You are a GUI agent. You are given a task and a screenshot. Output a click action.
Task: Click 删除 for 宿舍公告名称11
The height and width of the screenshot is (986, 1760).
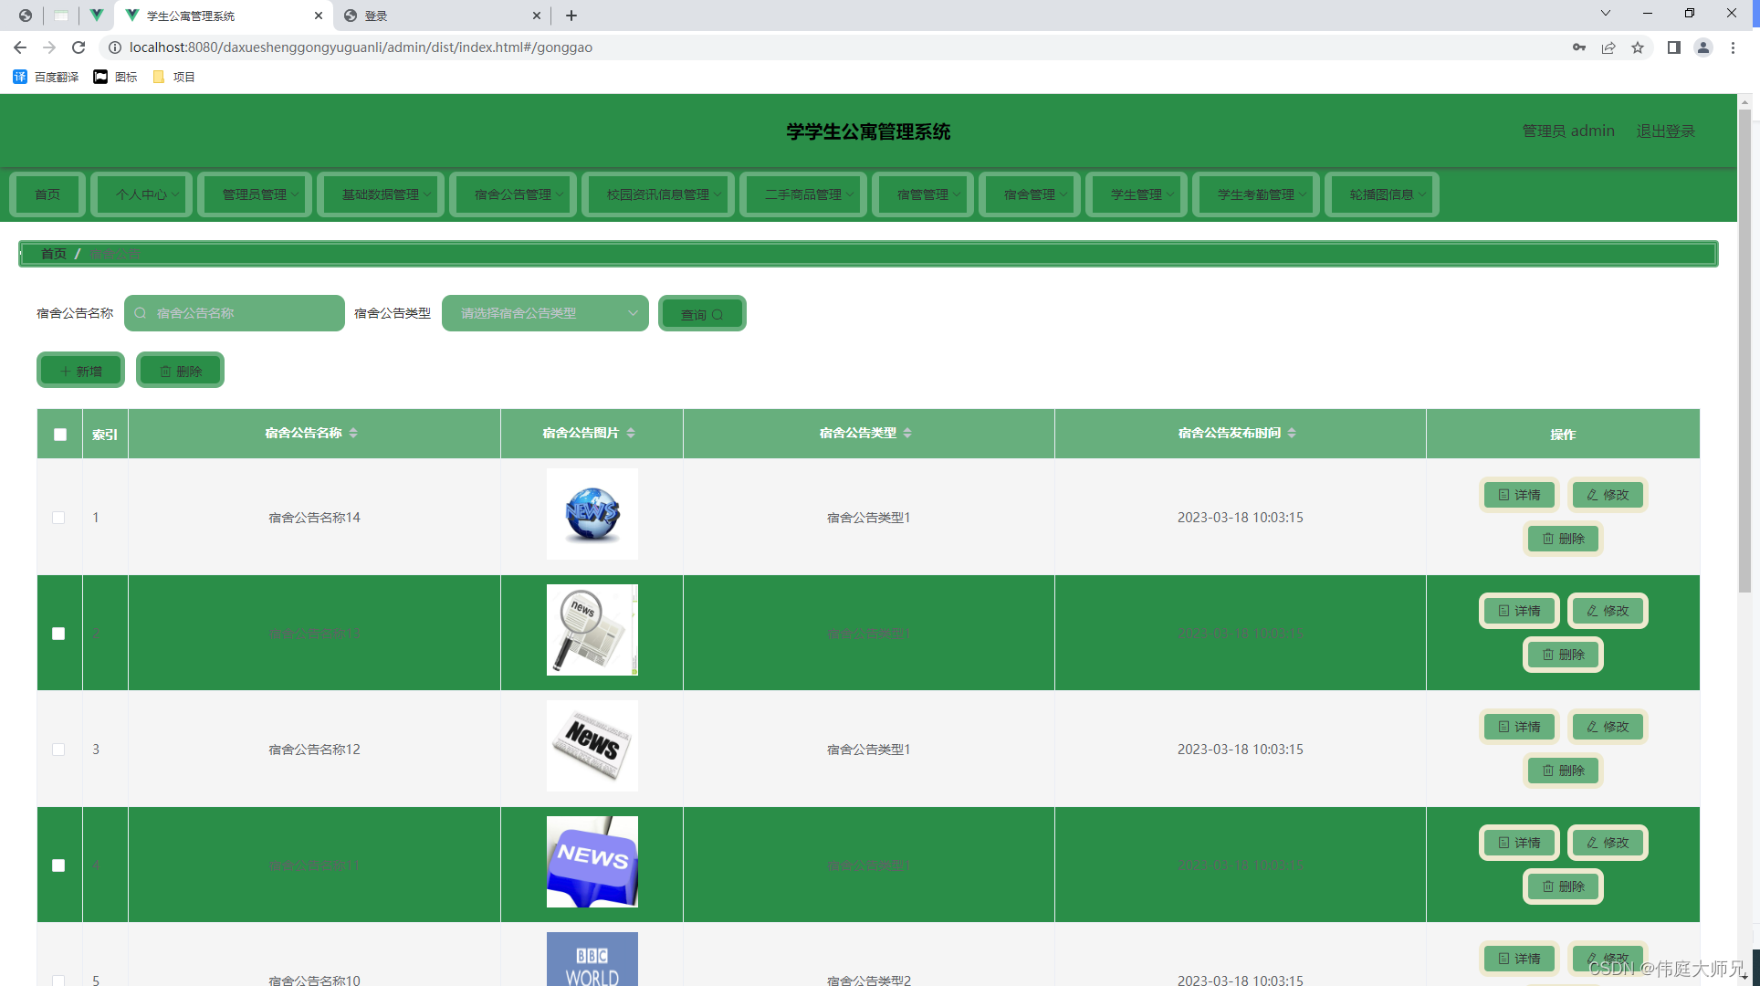click(x=1563, y=886)
